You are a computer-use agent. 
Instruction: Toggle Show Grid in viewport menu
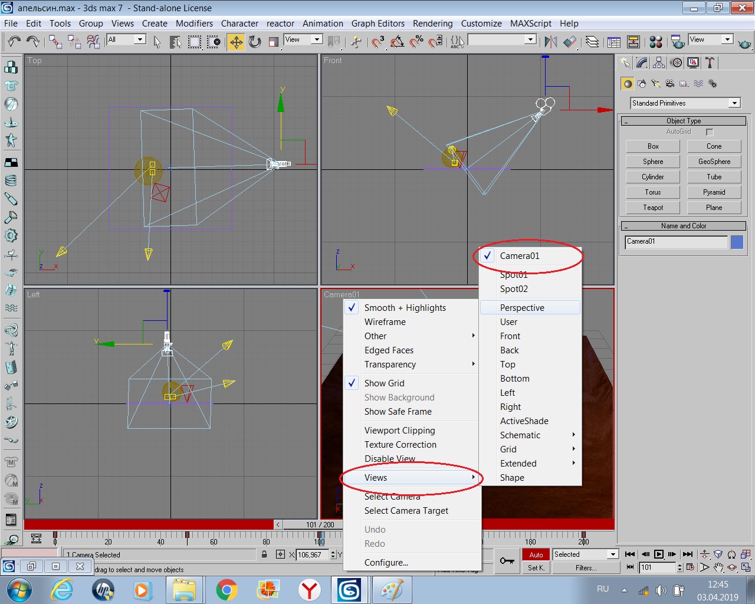[412, 383]
